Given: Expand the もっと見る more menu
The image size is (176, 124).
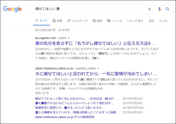Looking at the screenshot, I should pos(135,21).
